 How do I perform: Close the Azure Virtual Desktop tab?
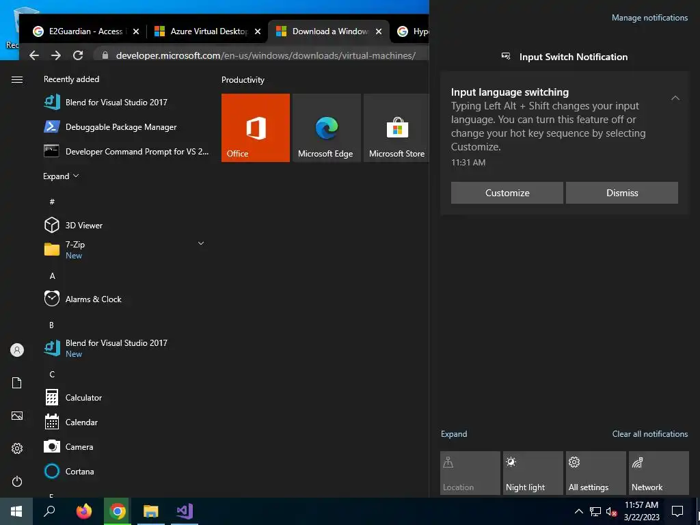click(x=258, y=31)
